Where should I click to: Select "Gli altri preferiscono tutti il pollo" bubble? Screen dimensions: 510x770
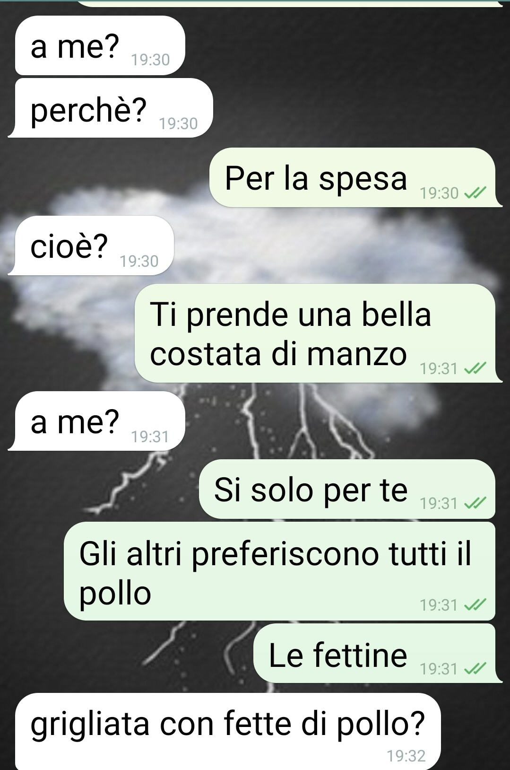279,571
